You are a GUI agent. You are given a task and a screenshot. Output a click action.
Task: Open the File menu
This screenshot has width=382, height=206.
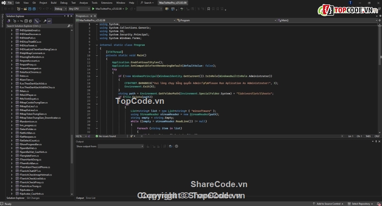tap(10, 3)
